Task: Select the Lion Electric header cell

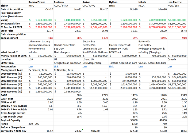Action: 178,2
